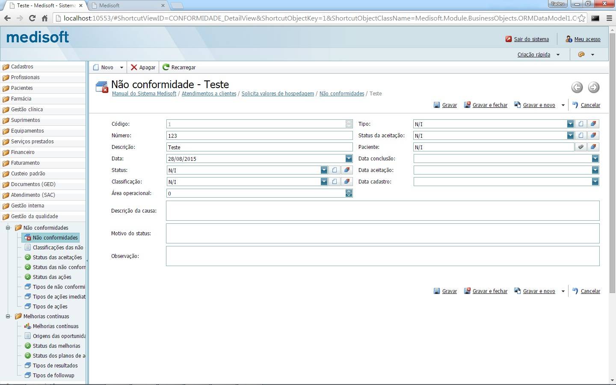This screenshot has height=385, width=616.
Task: Select Status das ações tree item
Action: tap(52, 277)
